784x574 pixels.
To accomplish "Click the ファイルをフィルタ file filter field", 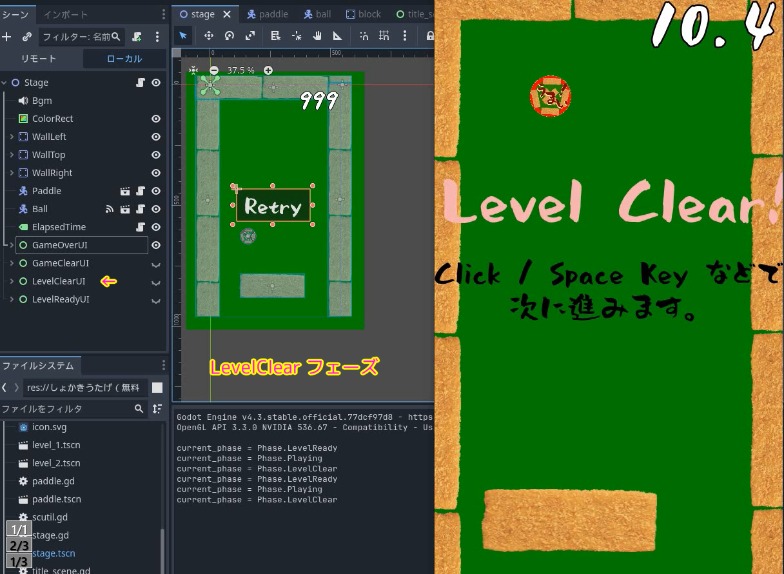I will pos(73,409).
